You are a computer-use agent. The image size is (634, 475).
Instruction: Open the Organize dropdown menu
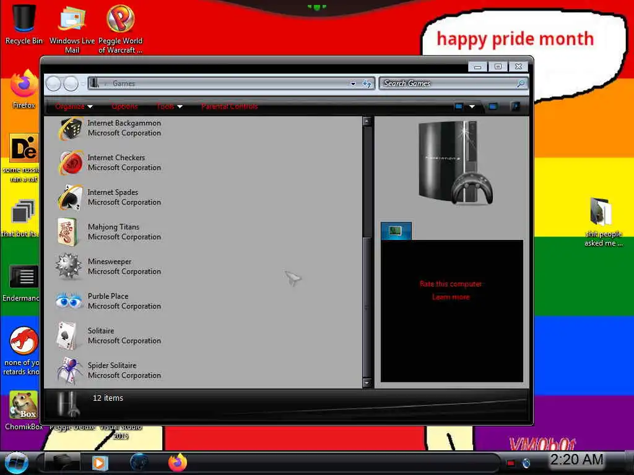[74, 106]
